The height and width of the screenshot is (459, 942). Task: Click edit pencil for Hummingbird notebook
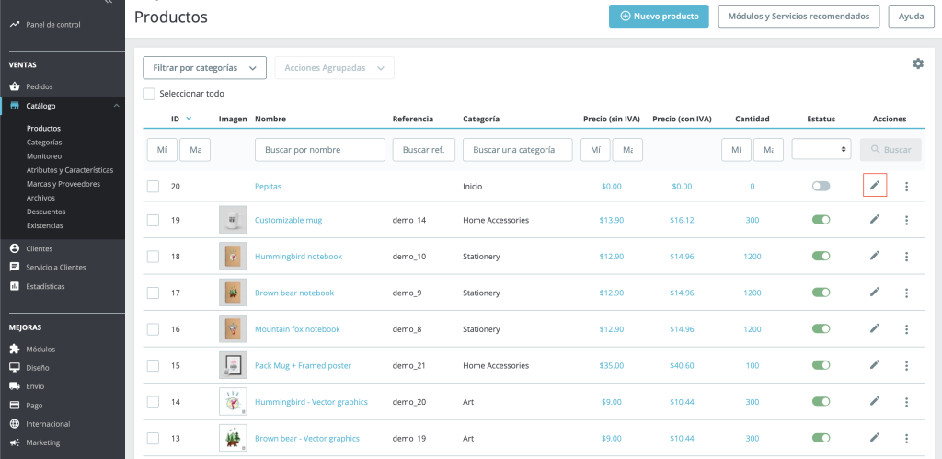tap(875, 256)
